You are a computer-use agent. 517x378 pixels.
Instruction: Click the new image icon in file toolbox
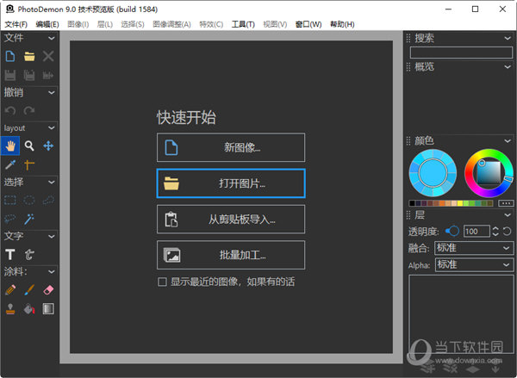[10, 56]
